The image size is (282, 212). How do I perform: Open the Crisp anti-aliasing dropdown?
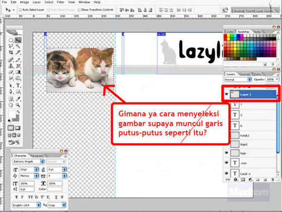[57, 205]
